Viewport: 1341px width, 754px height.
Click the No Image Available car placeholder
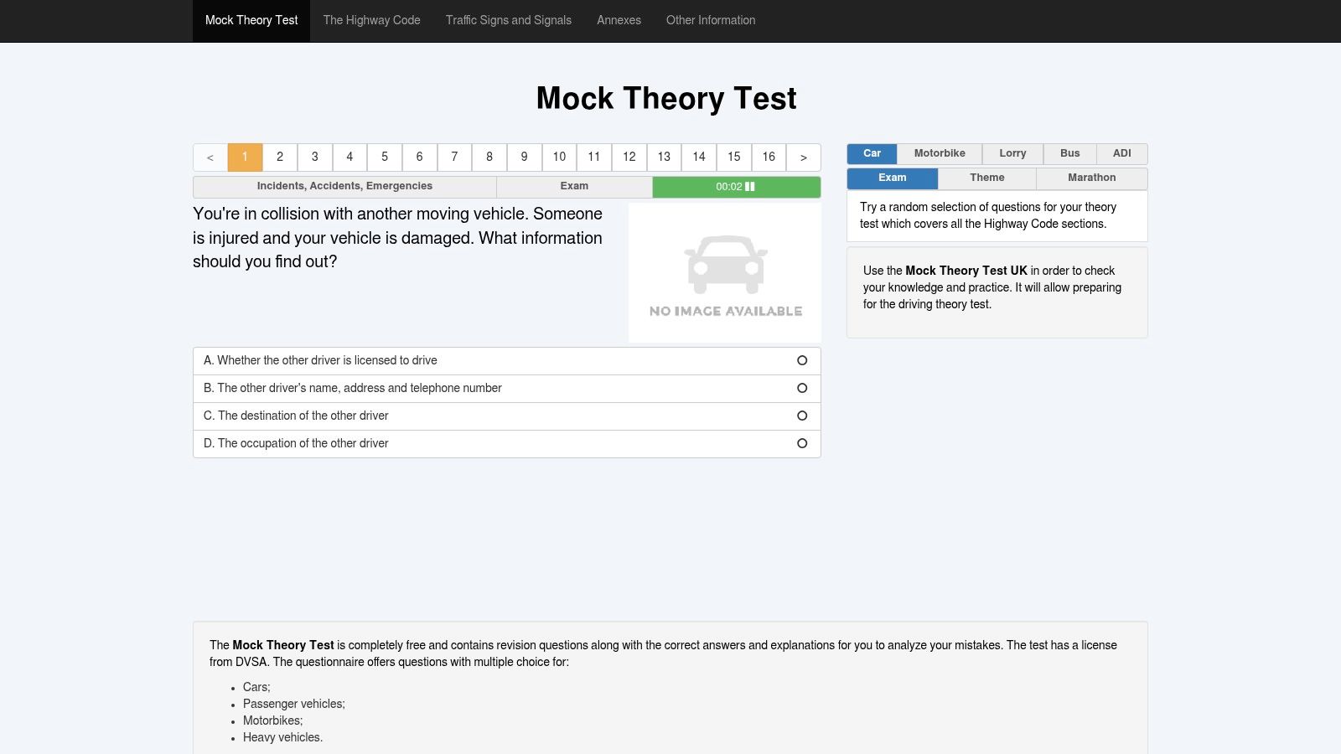(725, 273)
